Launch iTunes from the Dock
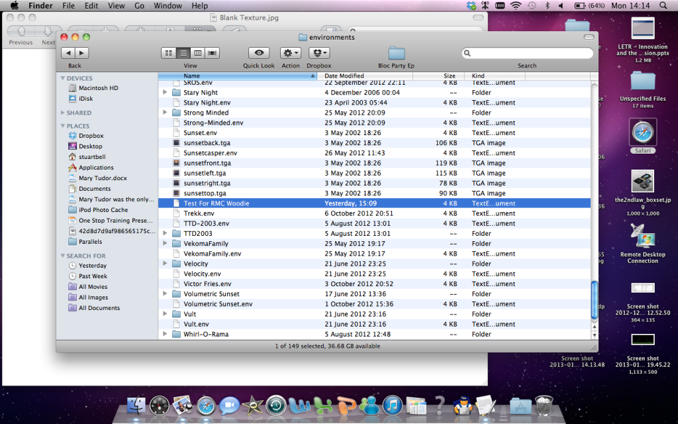 tap(393, 405)
